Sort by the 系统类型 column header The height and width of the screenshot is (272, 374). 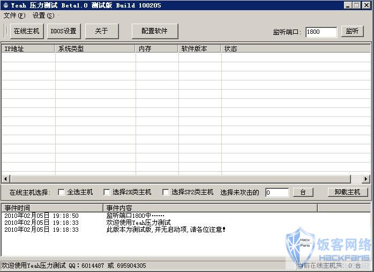coord(95,49)
